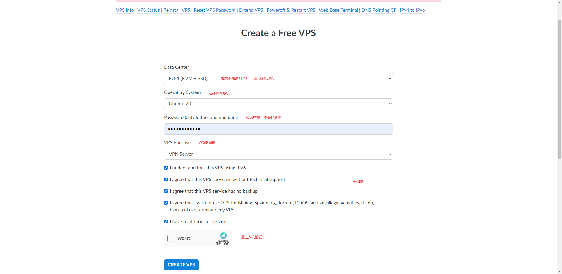This screenshot has width=562, height=274.
Task: Click into the password input field
Action: tap(278, 129)
